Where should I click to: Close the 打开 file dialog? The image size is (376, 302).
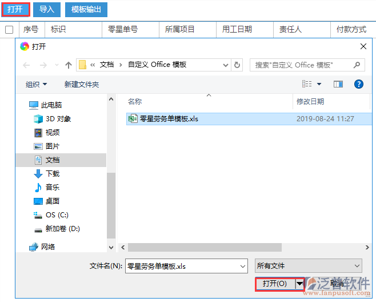click(363, 46)
